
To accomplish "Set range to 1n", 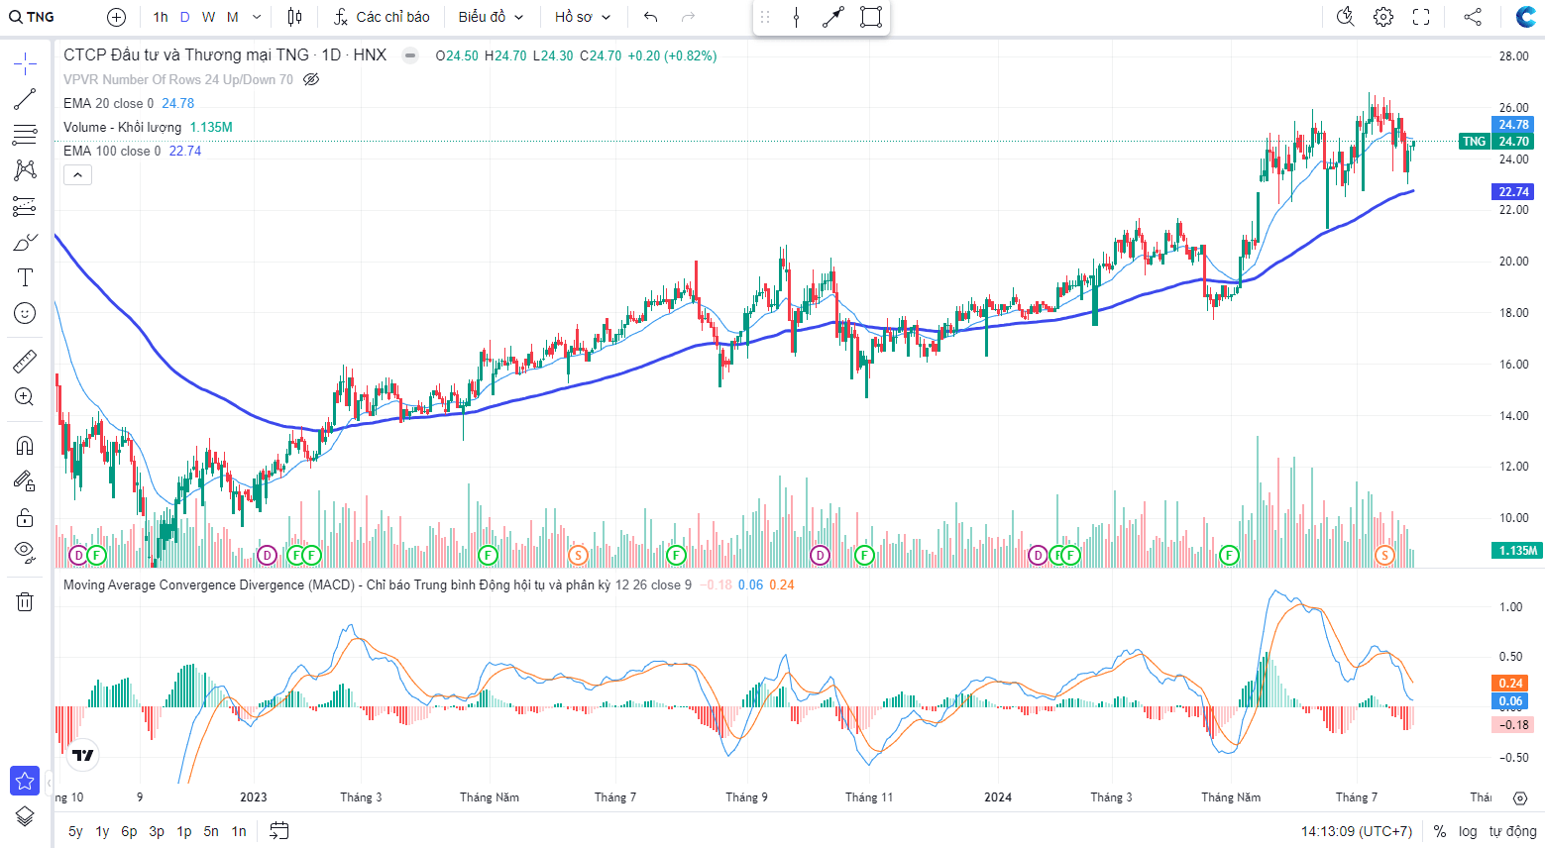I will pos(239,831).
